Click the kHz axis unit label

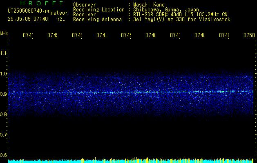(x=4, y=33)
